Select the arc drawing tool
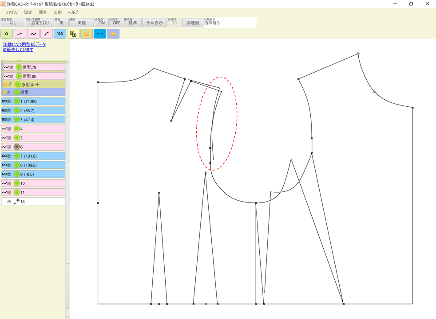Screen dimensions: 436x319 (x=46, y=33)
